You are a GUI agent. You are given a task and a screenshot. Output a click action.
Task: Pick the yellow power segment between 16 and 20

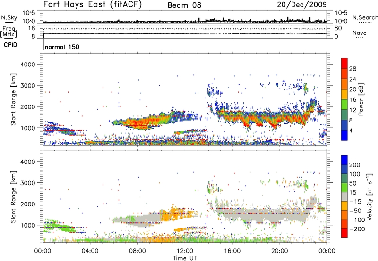click(344, 94)
